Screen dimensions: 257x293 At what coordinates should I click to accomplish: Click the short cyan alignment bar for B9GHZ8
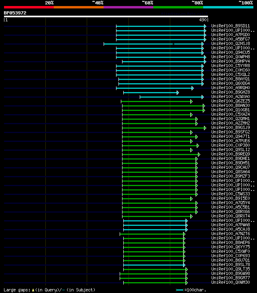click(150, 93)
